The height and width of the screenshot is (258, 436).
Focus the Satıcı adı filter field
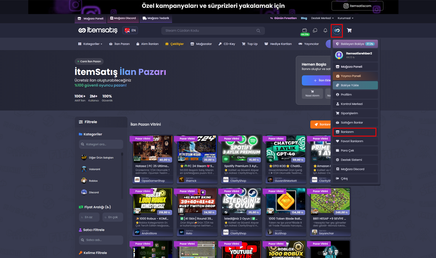pos(101,240)
